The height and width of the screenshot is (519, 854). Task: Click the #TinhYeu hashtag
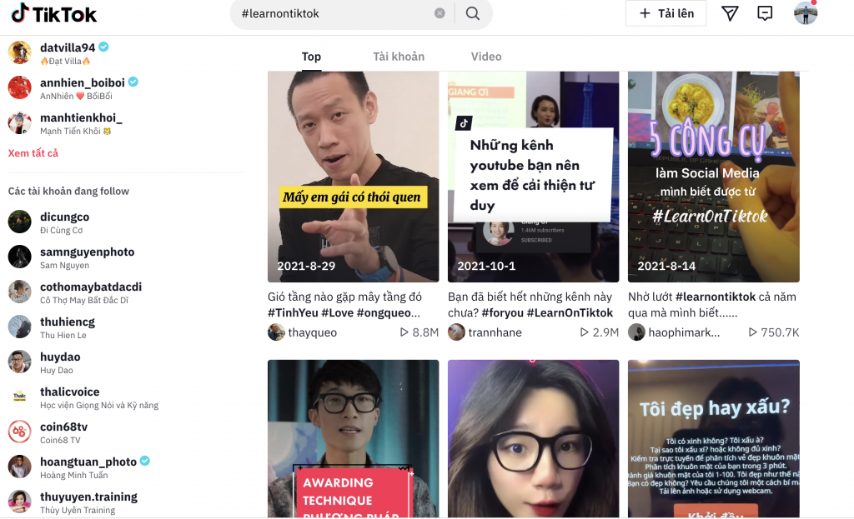[x=293, y=312]
